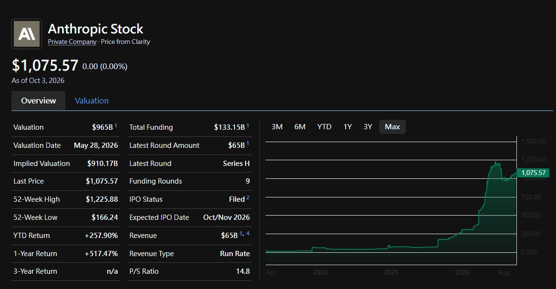
Task: Click the "0.00 (0.00%)" price change
Action: pyautogui.click(x=104, y=66)
